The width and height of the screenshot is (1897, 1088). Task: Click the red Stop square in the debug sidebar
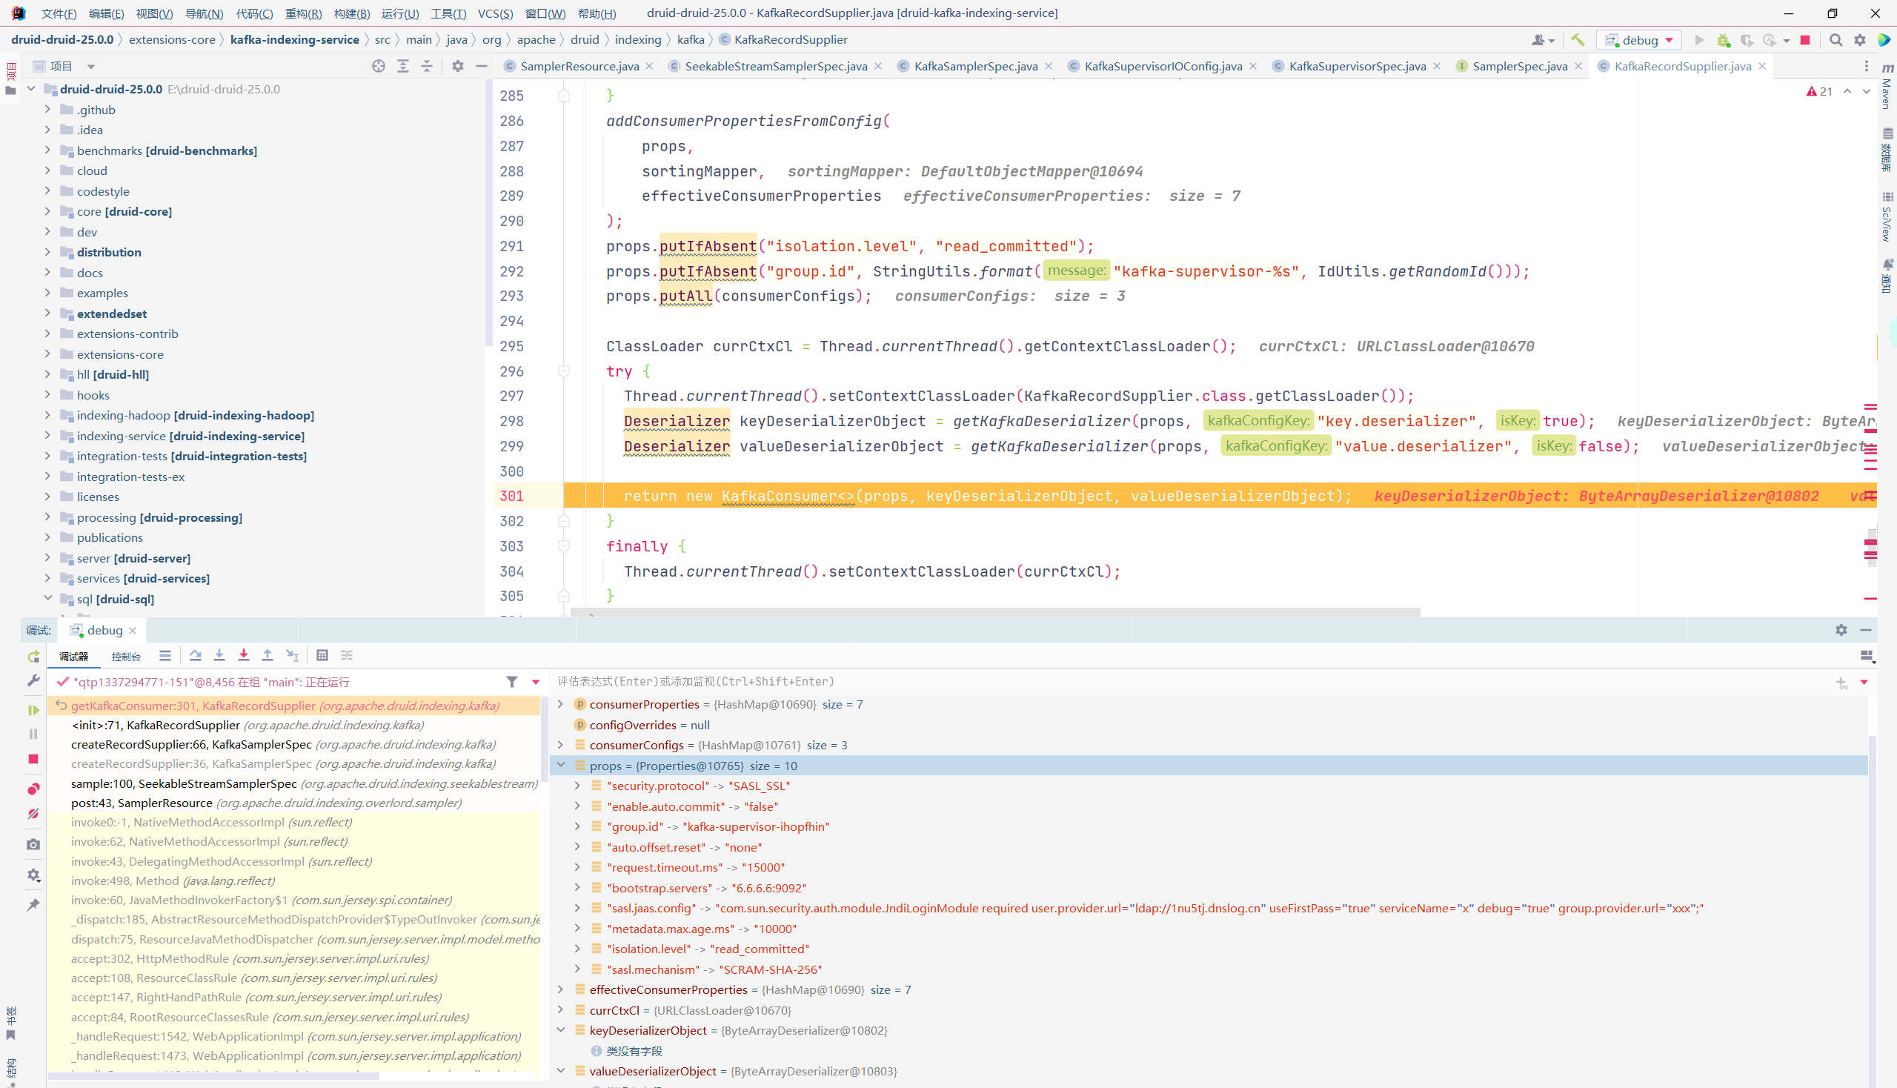[33, 759]
